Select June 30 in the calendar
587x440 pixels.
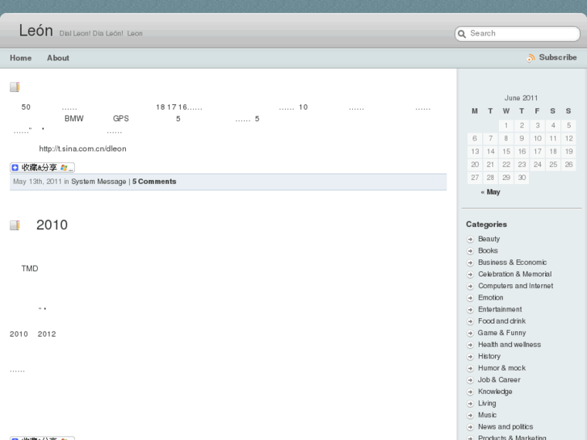(522, 178)
